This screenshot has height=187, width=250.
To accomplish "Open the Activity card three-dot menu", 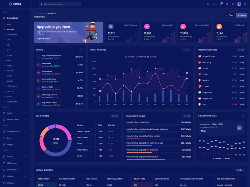I will tap(81, 50).
